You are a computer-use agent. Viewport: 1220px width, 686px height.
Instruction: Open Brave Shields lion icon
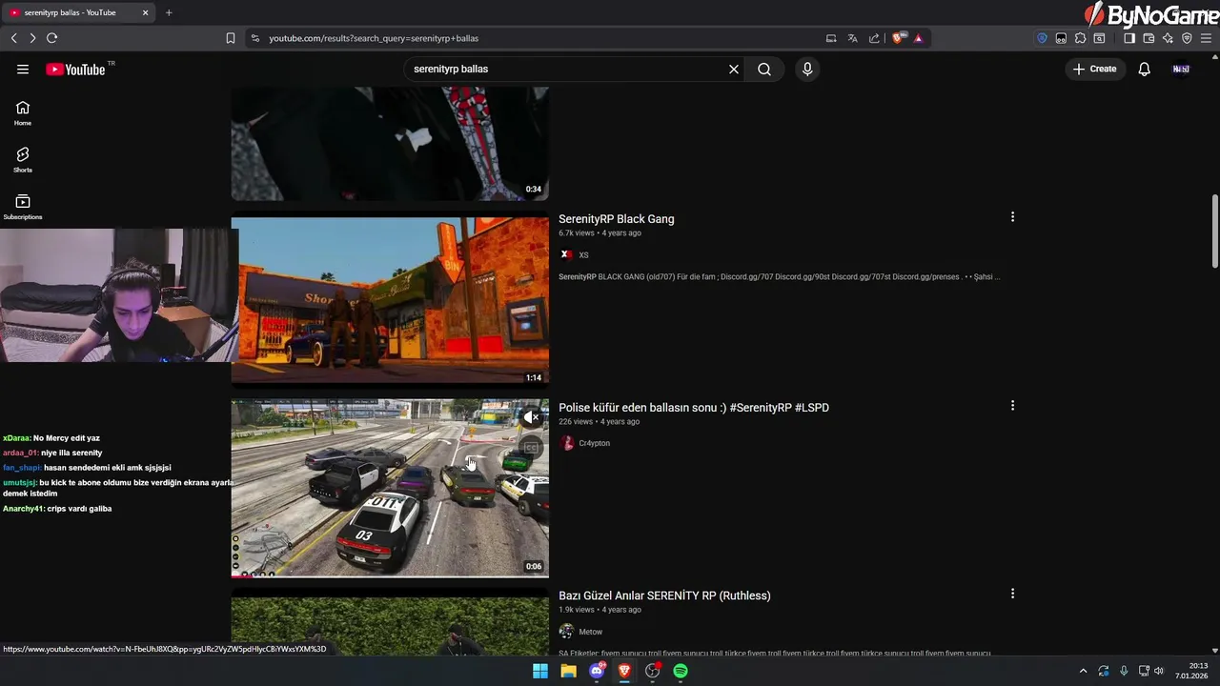[x=899, y=38]
